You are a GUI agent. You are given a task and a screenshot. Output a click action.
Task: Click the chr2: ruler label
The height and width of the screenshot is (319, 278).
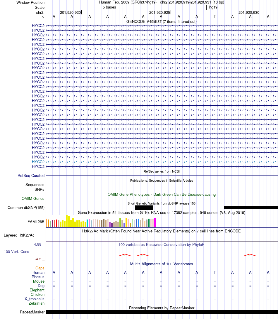click(x=40, y=12)
